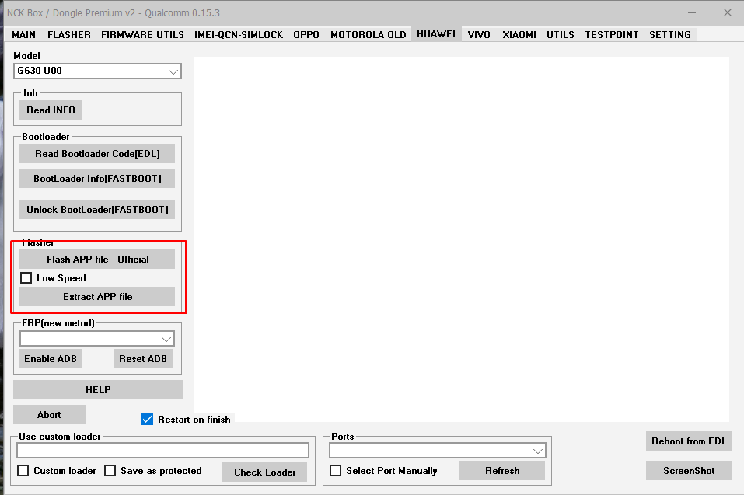Select the UTILS tab
This screenshot has width=744, height=495.
561,35
